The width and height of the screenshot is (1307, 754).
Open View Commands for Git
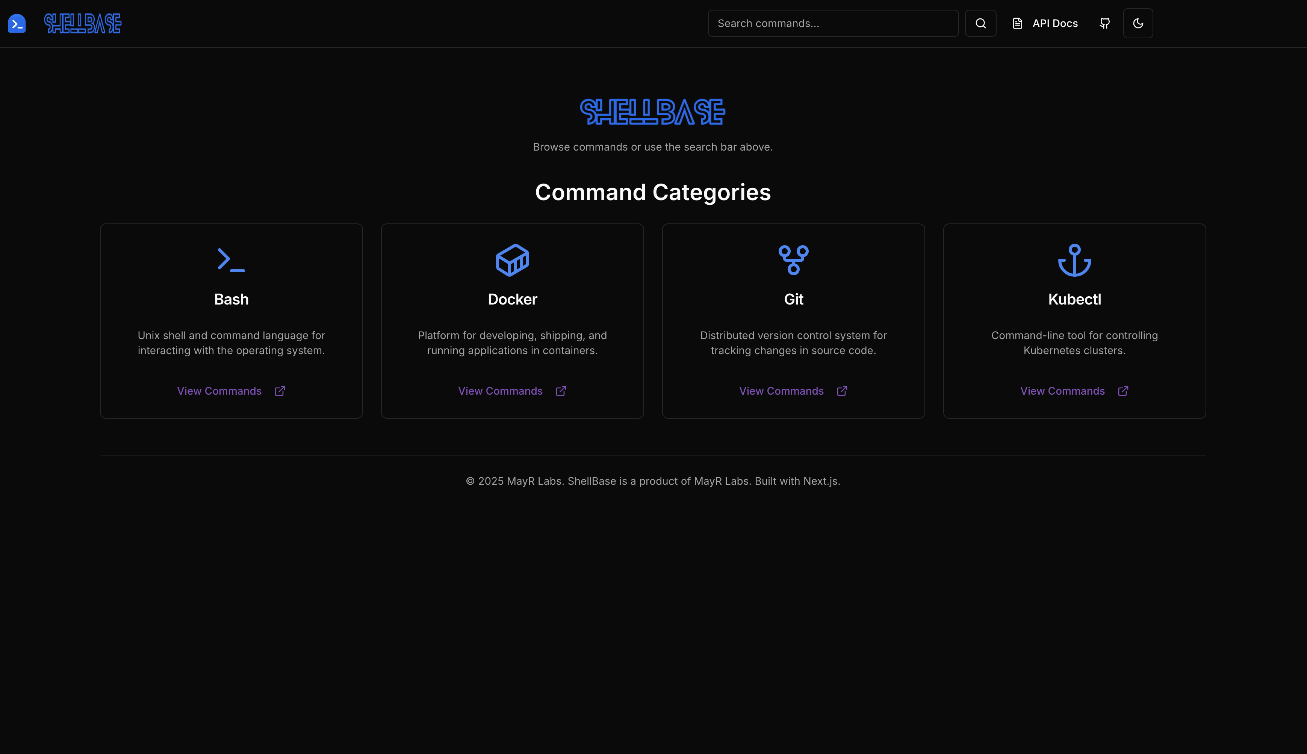coord(781,391)
